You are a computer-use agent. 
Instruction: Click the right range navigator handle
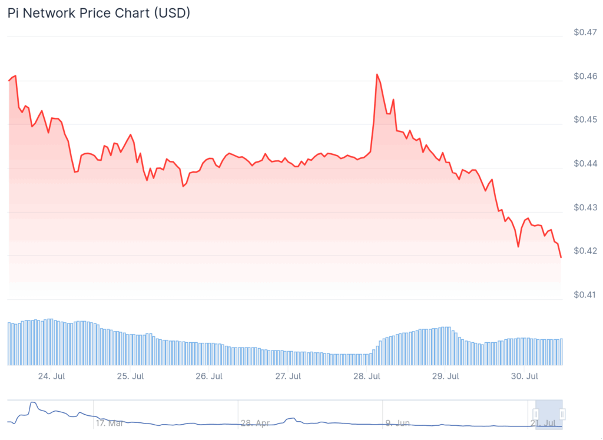click(x=562, y=414)
